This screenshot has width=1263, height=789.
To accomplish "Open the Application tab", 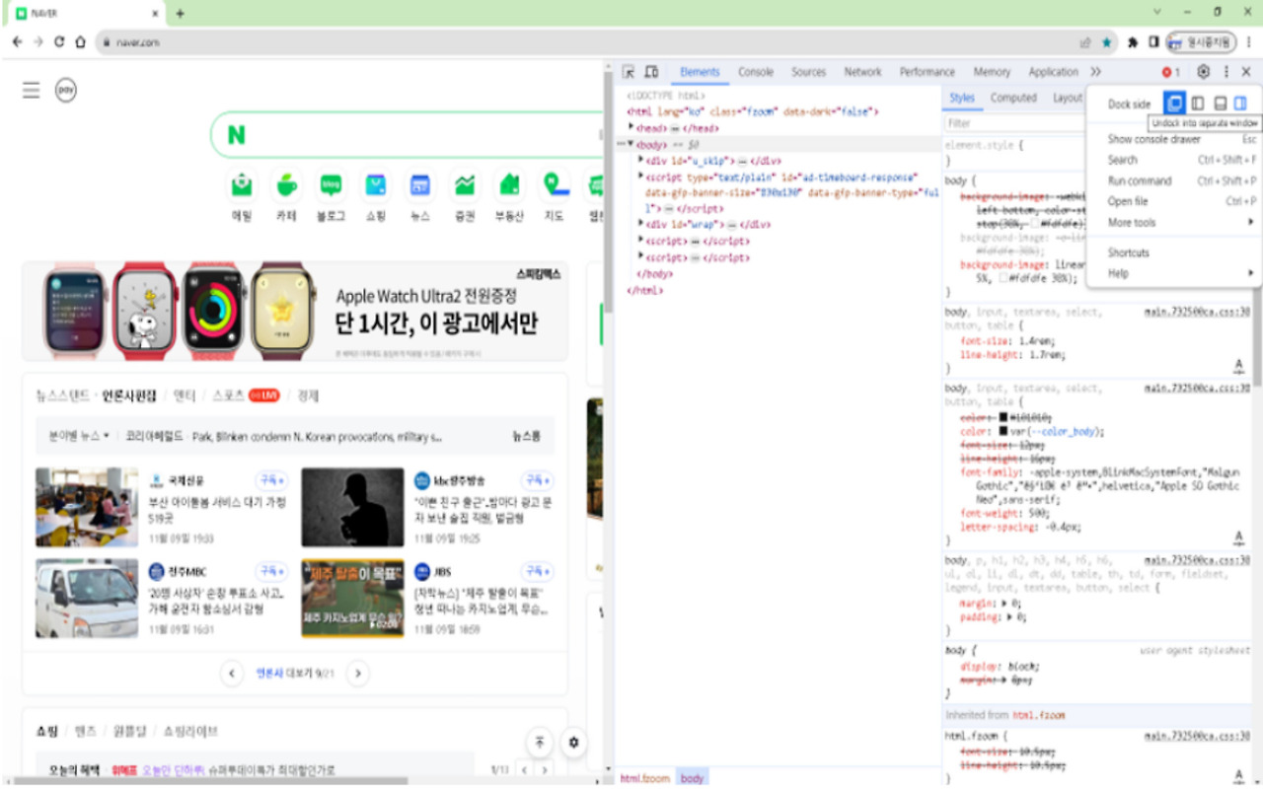I will (x=1053, y=72).
